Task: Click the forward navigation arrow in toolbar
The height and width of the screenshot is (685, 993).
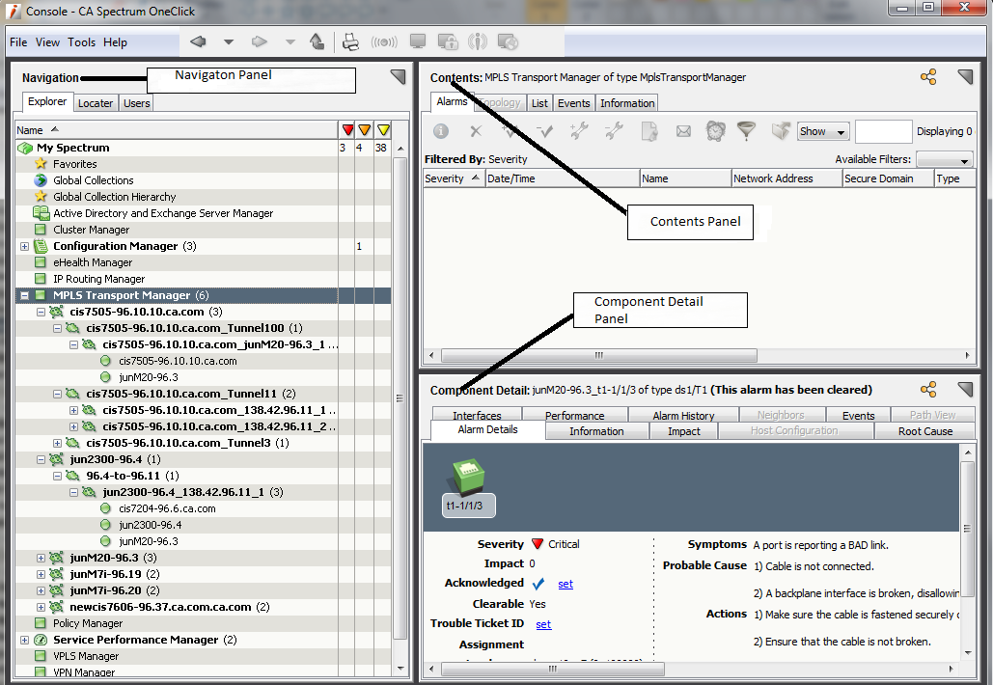Action: coord(259,41)
